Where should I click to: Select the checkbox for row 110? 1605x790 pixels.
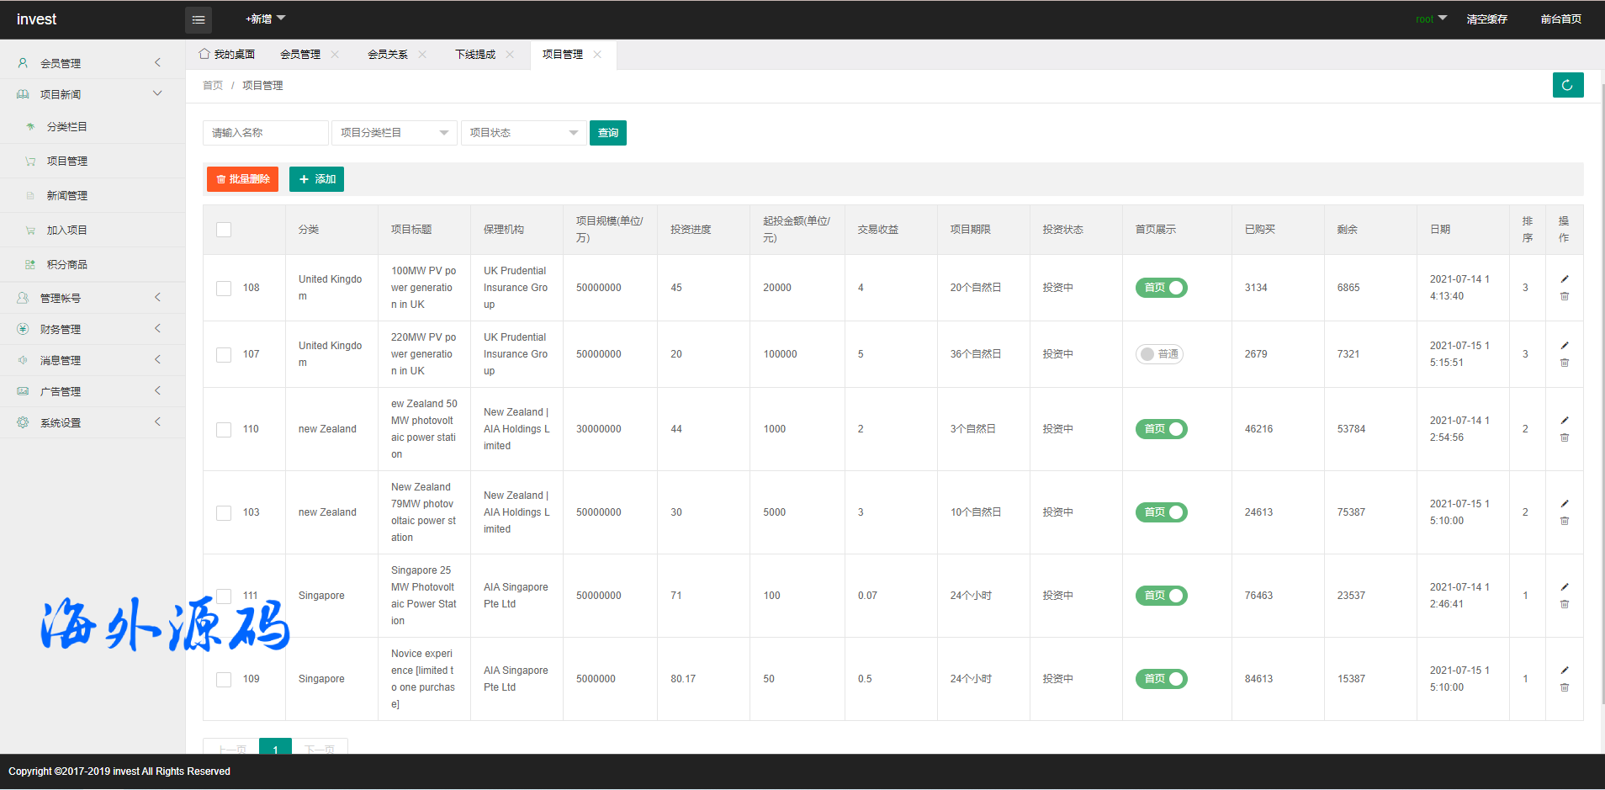click(x=224, y=429)
